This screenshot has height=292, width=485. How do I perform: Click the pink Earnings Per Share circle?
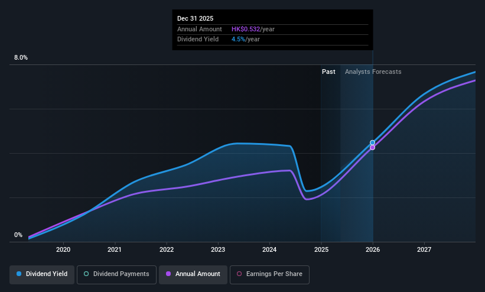(x=239, y=274)
